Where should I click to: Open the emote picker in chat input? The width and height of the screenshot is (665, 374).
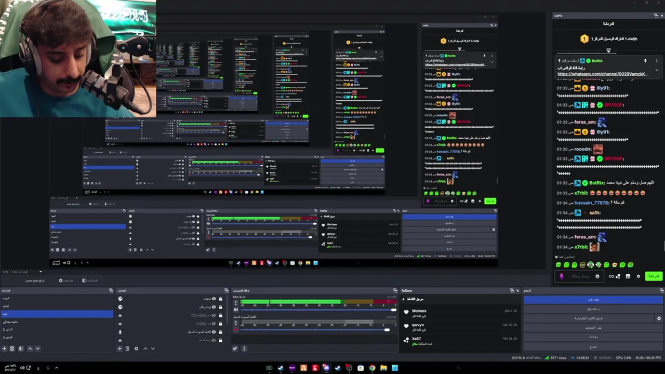pyautogui.click(x=597, y=276)
